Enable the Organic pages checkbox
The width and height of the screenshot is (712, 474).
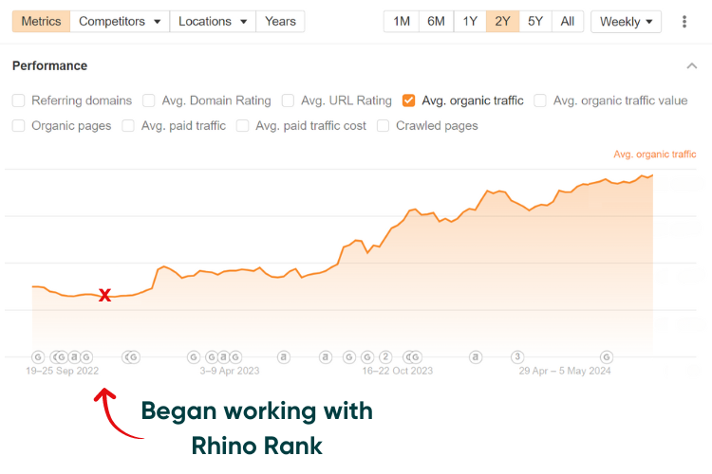click(x=19, y=126)
